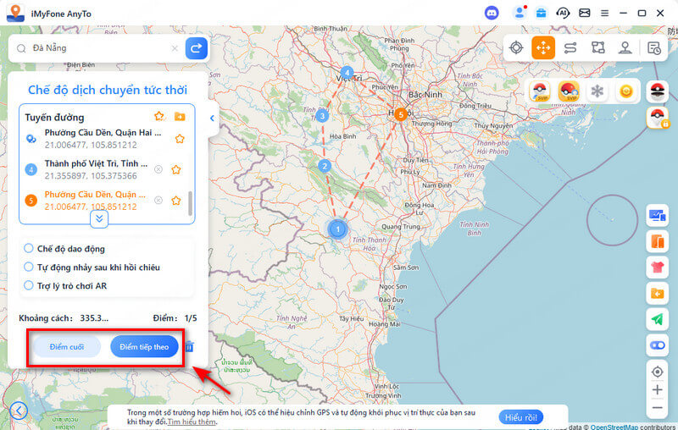678x430 pixels.
Task: Click the back arrow at bottom left
Action: click(x=18, y=411)
